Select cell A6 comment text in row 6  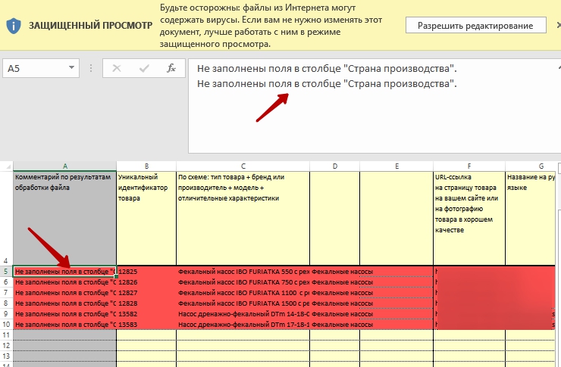click(64, 282)
